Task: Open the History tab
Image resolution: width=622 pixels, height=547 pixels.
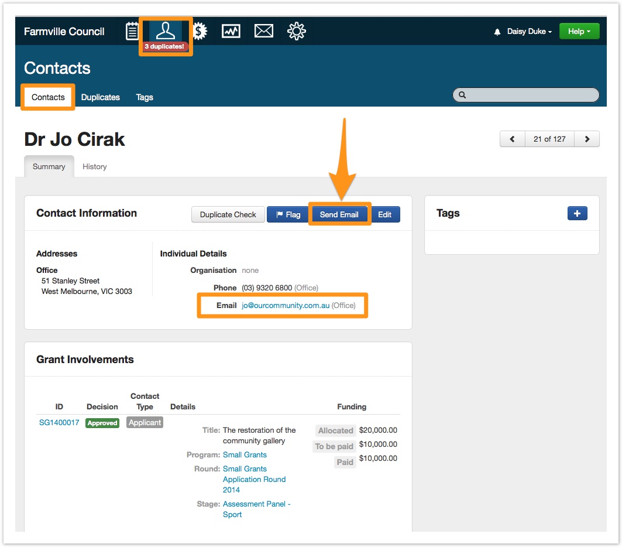Action: click(x=94, y=167)
